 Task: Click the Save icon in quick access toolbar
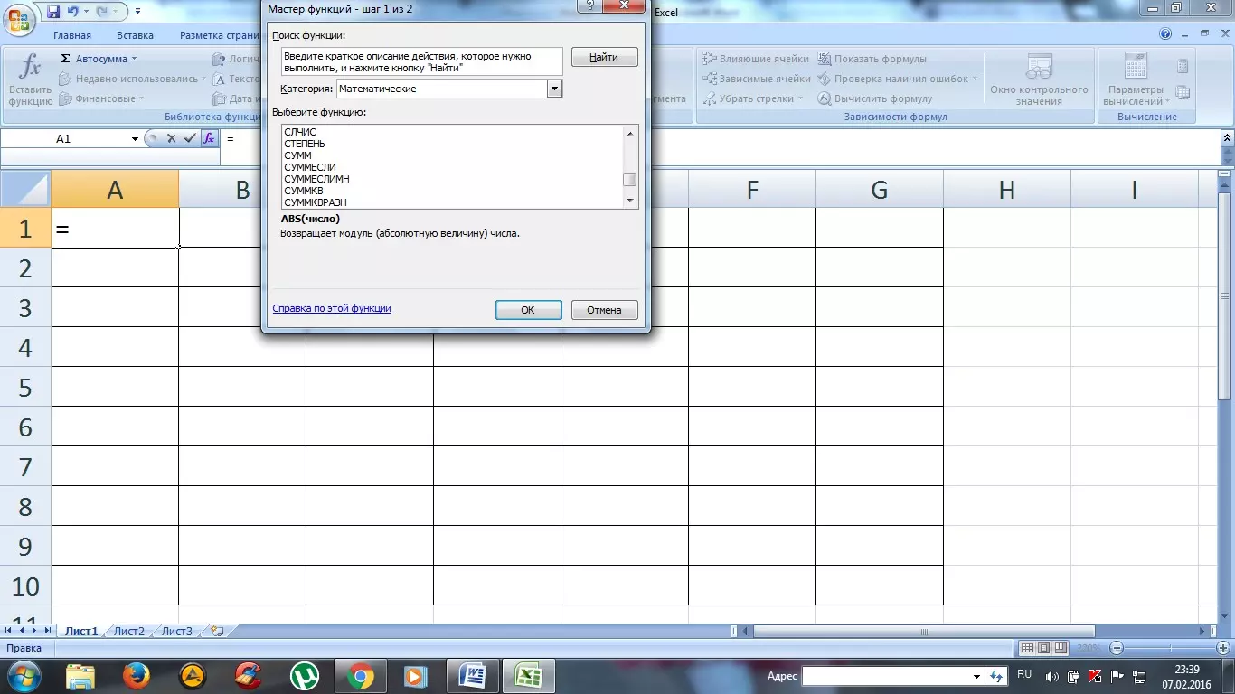click(53, 12)
